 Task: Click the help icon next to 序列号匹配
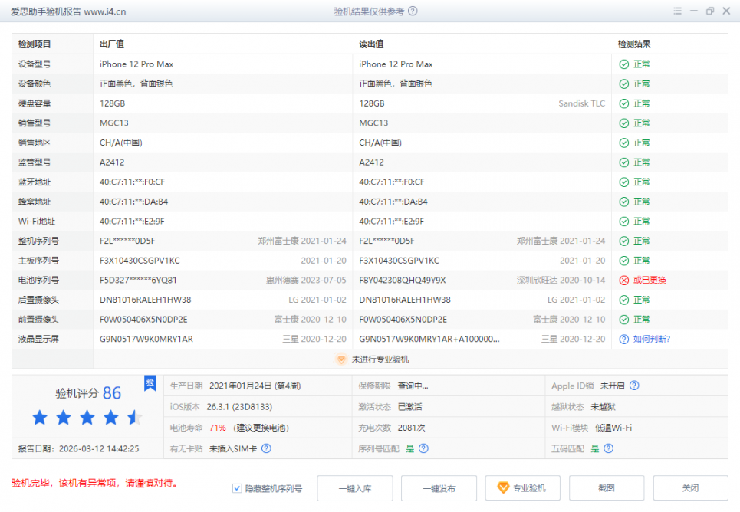click(x=423, y=448)
